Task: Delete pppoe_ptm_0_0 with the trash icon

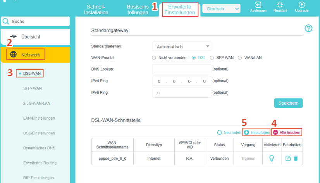Action: click(x=296, y=158)
